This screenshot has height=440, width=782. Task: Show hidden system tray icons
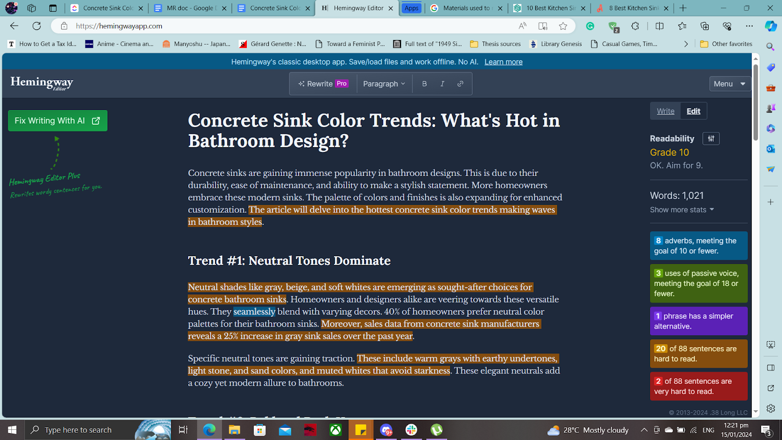click(644, 430)
